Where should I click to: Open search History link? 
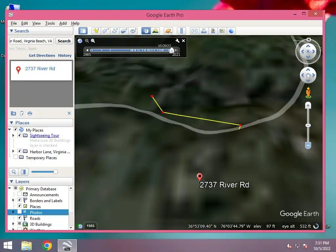[x=65, y=55]
